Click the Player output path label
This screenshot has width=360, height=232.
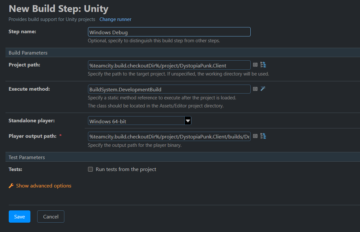[33, 136]
